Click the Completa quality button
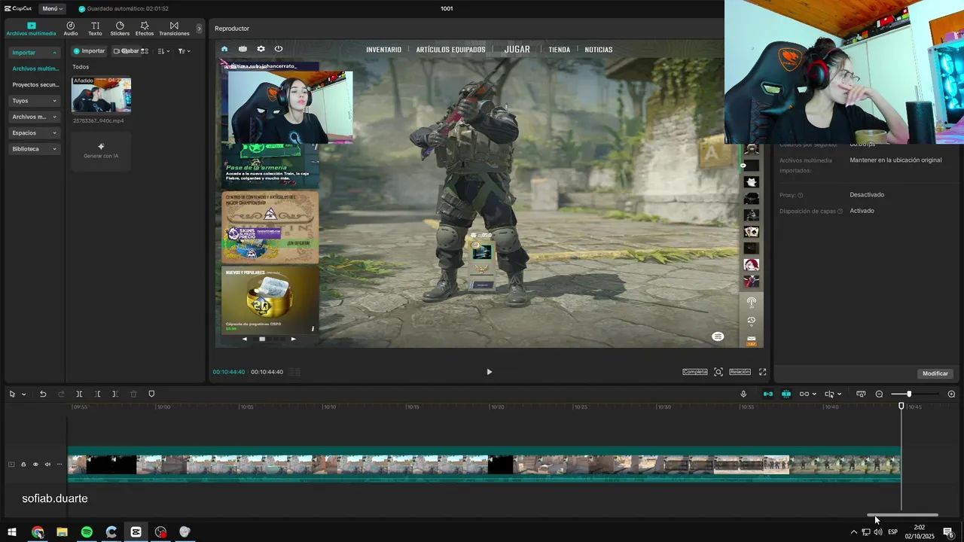 point(695,372)
